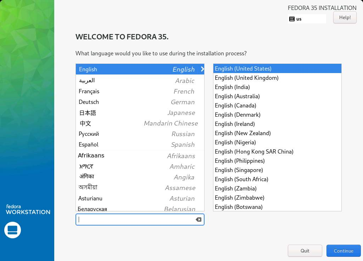Choose English (India) locale
The width and height of the screenshot is (363, 261).
click(277, 87)
